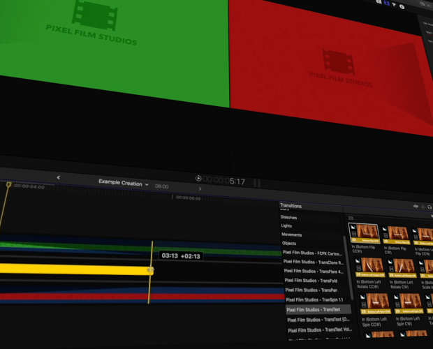
Task: Click the categories list scrollbar
Action: tap(348, 267)
